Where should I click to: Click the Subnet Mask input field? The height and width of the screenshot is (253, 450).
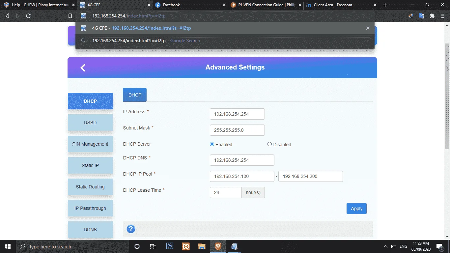coord(237,130)
